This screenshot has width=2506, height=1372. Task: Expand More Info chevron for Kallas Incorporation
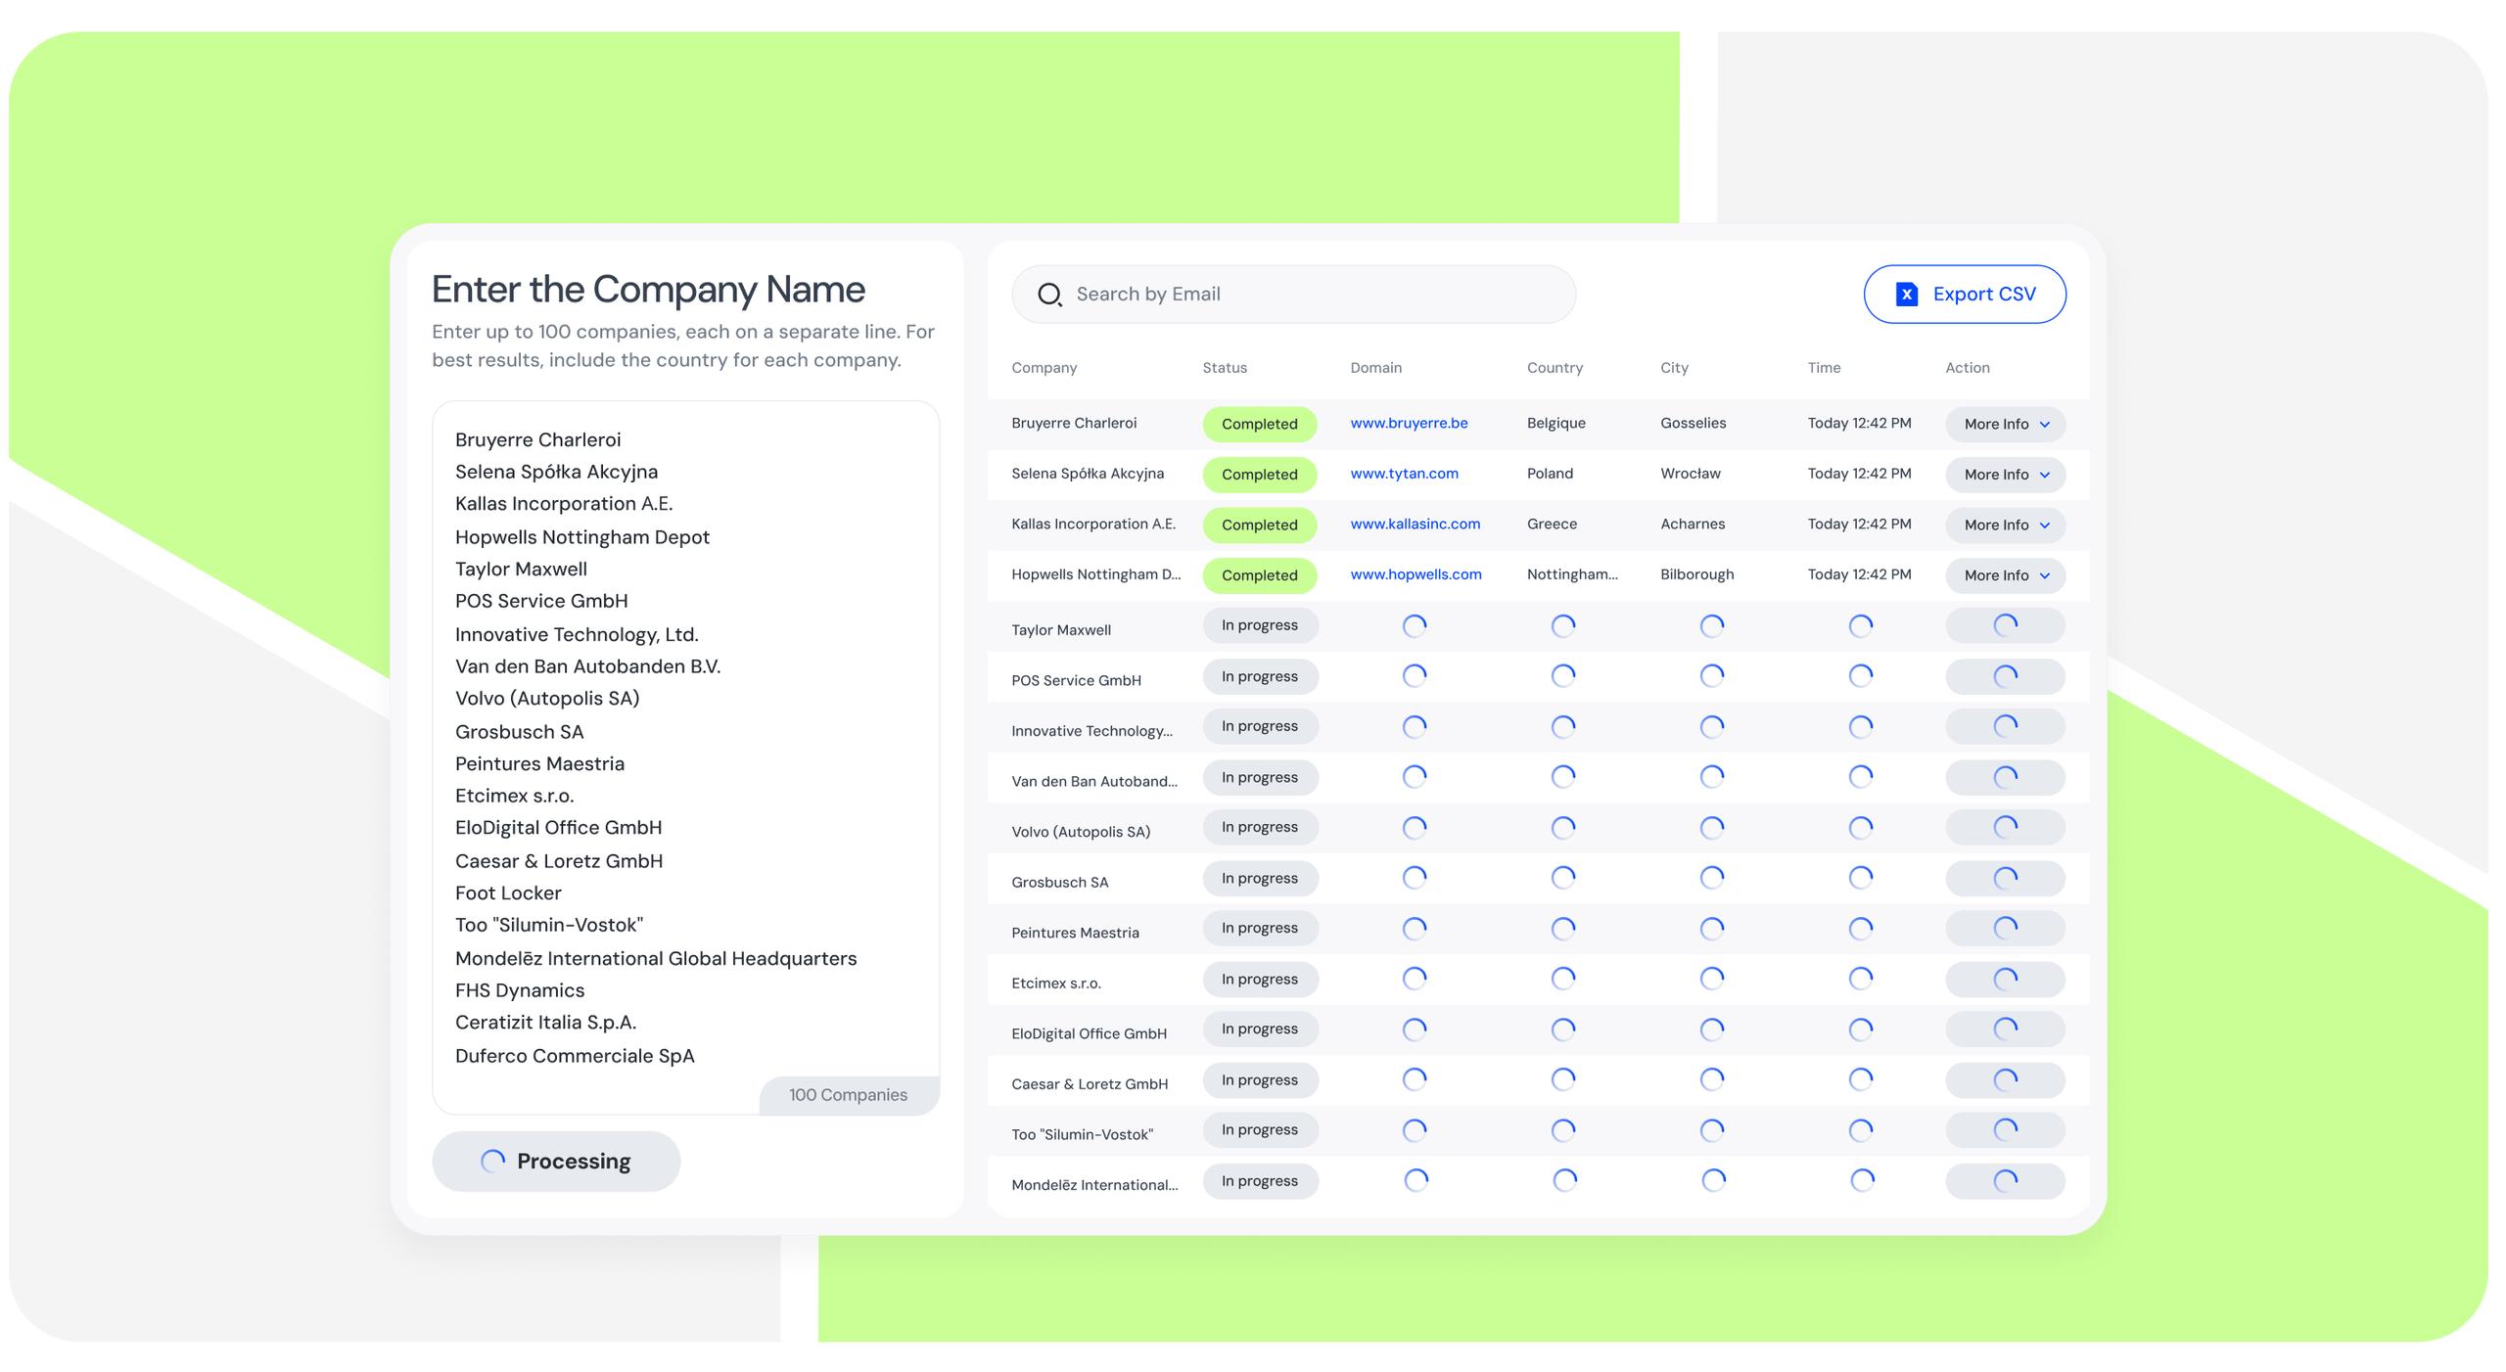(2044, 526)
